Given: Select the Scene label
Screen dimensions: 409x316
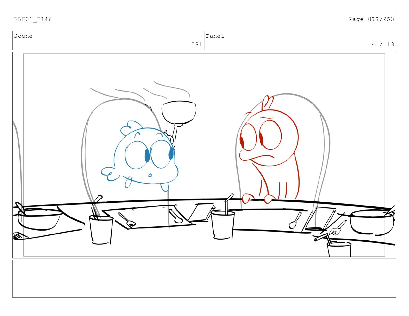Looking at the screenshot, I should (x=23, y=36).
